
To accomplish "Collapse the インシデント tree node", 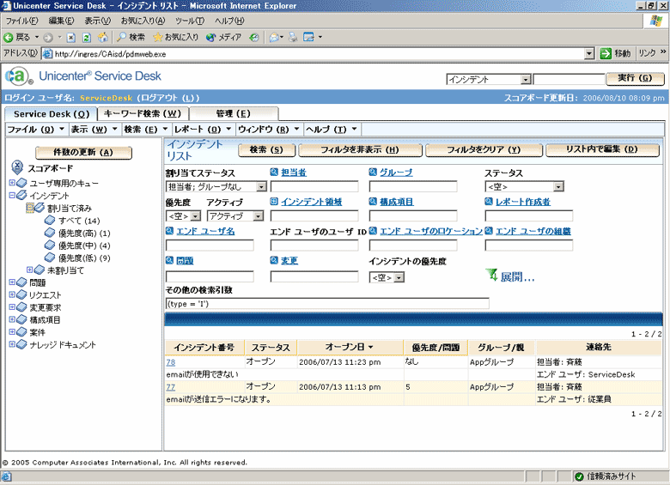I will click(12, 195).
